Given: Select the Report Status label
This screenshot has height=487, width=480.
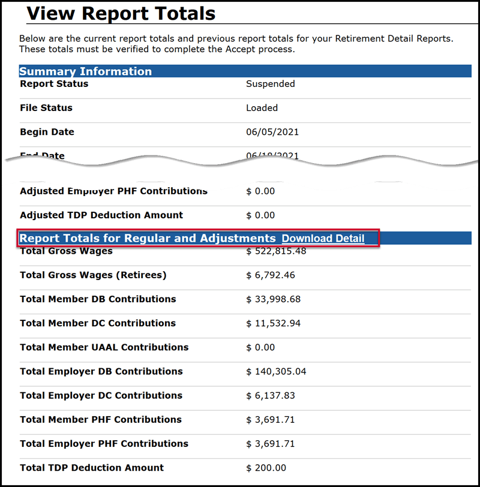Looking at the screenshot, I should tap(54, 83).
